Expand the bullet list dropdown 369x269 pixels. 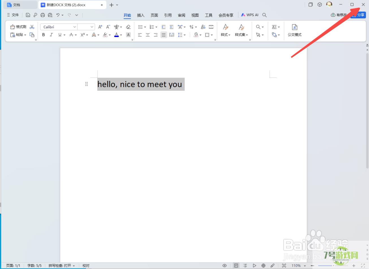point(145,27)
